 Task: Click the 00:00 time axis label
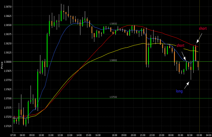(x=171, y=135)
